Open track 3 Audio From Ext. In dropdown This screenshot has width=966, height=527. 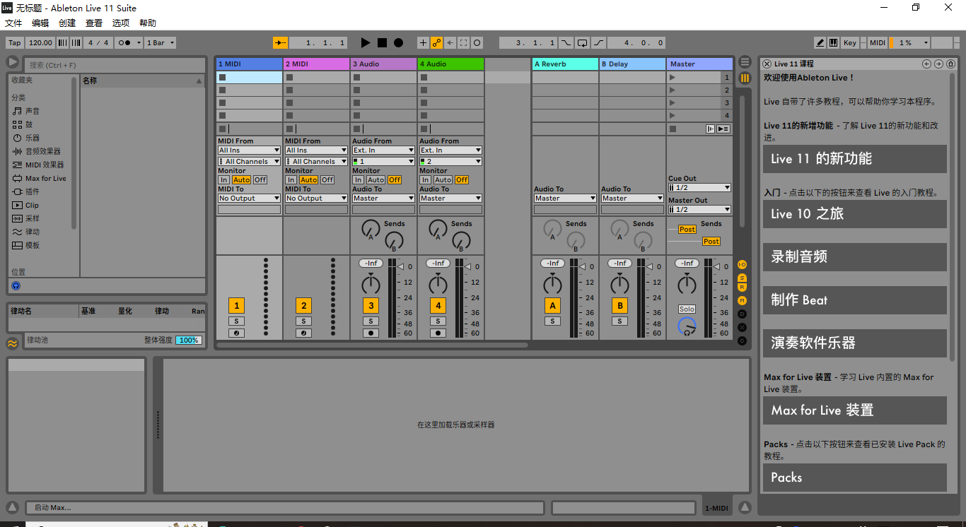383,150
